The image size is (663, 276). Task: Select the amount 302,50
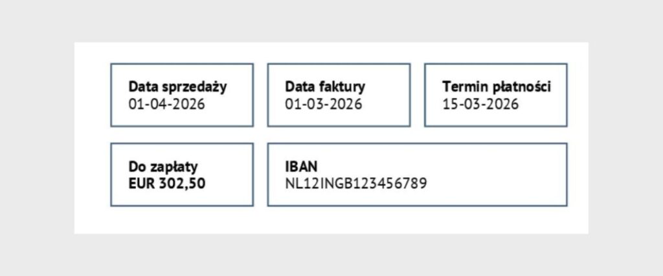pyautogui.click(x=184, y=183)
